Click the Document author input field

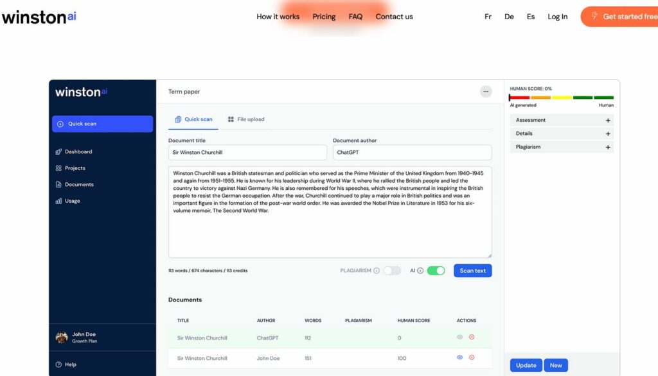(412, 153)
